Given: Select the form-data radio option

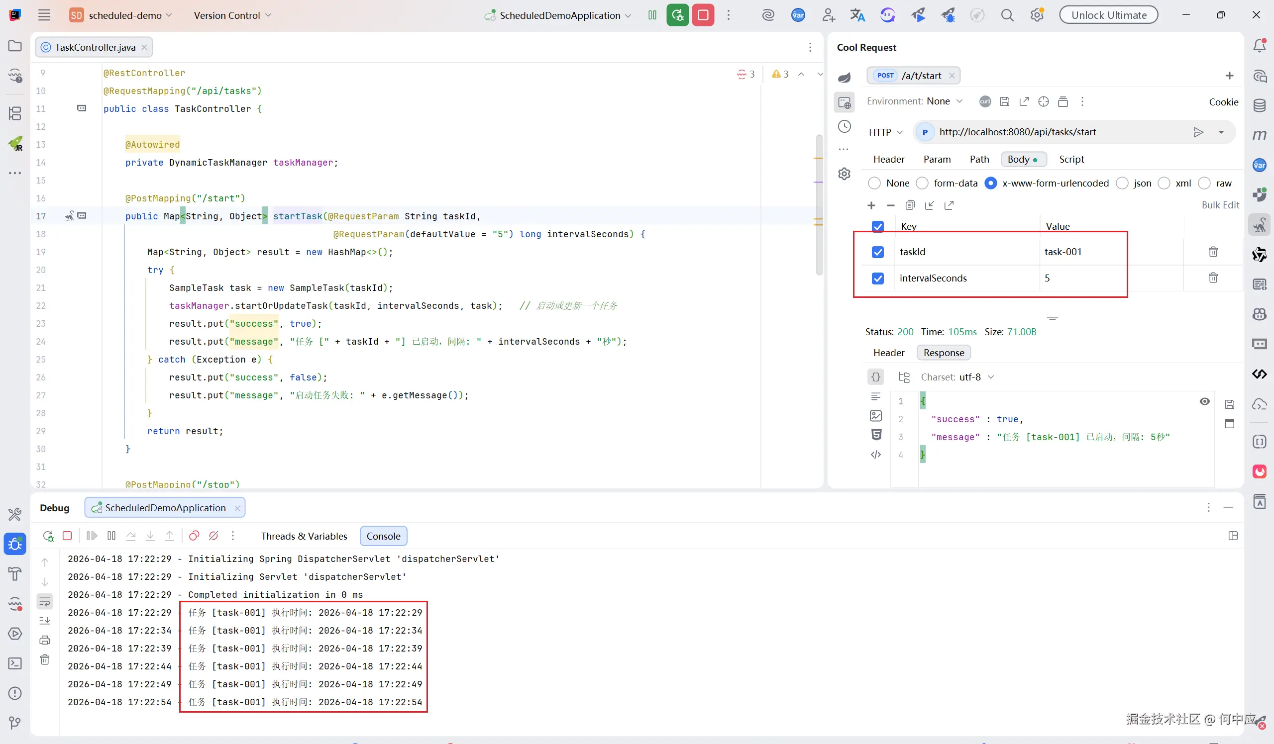Looking at the screenshot, I should [x=923, y=184].
